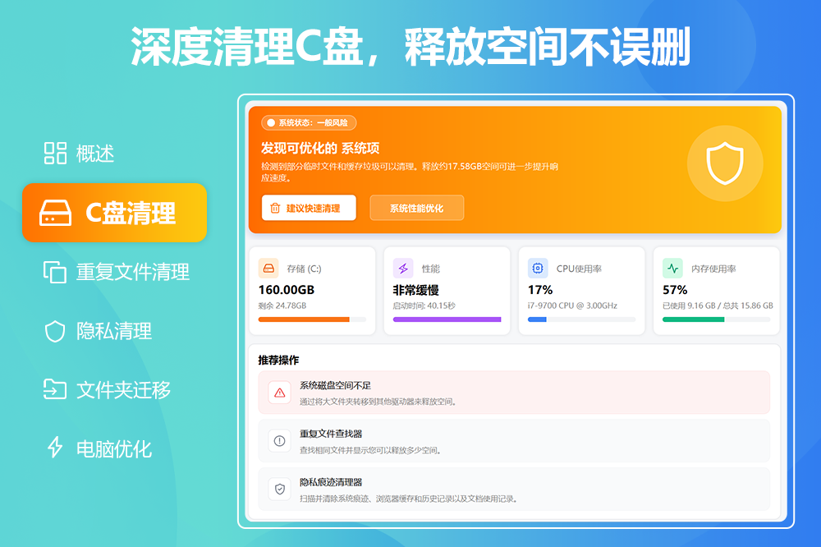The image size is (821, 547).
Task: Open the 系统磁盘空间不足 recommendation
Action: (x=514, y=393)
